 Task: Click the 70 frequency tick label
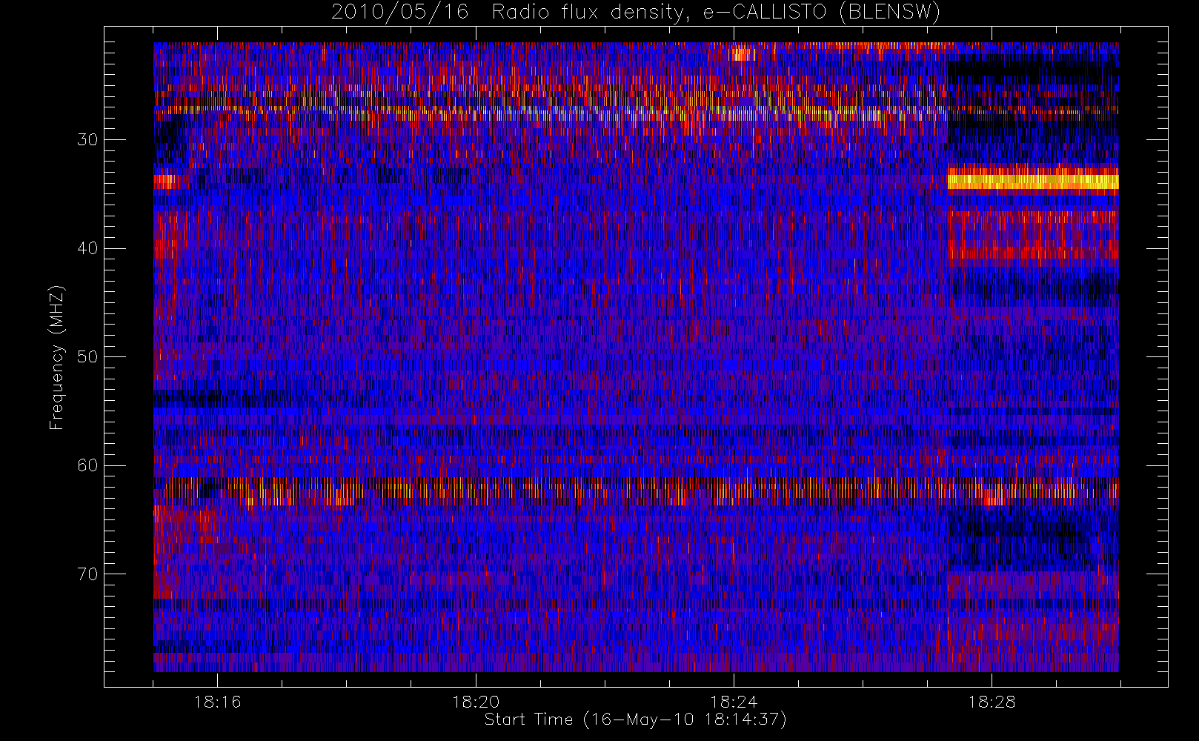click(87, 574)
